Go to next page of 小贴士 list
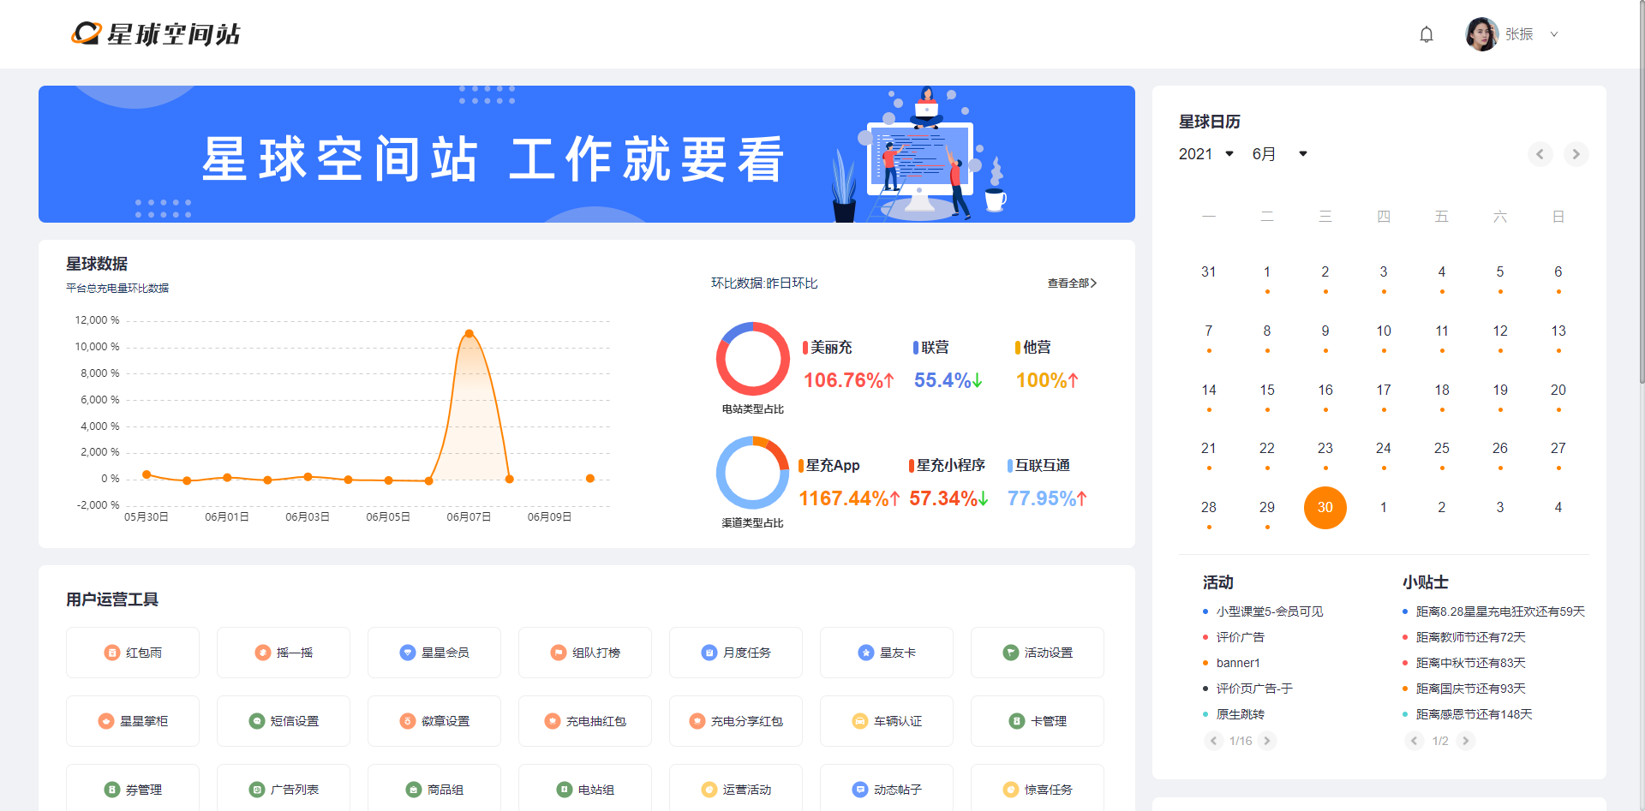Viewport: 1645px width, 811px height. pos(1466,741)
